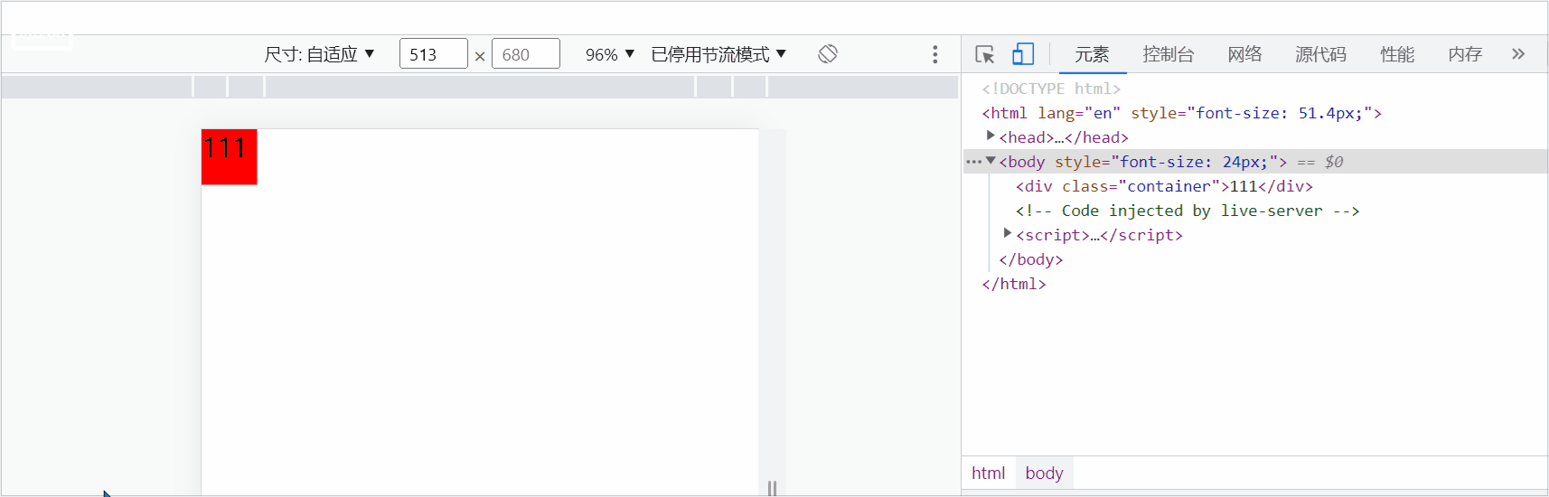Activate the inspect element picker icon
1549x497 pixels.
(x=985, y=54)
